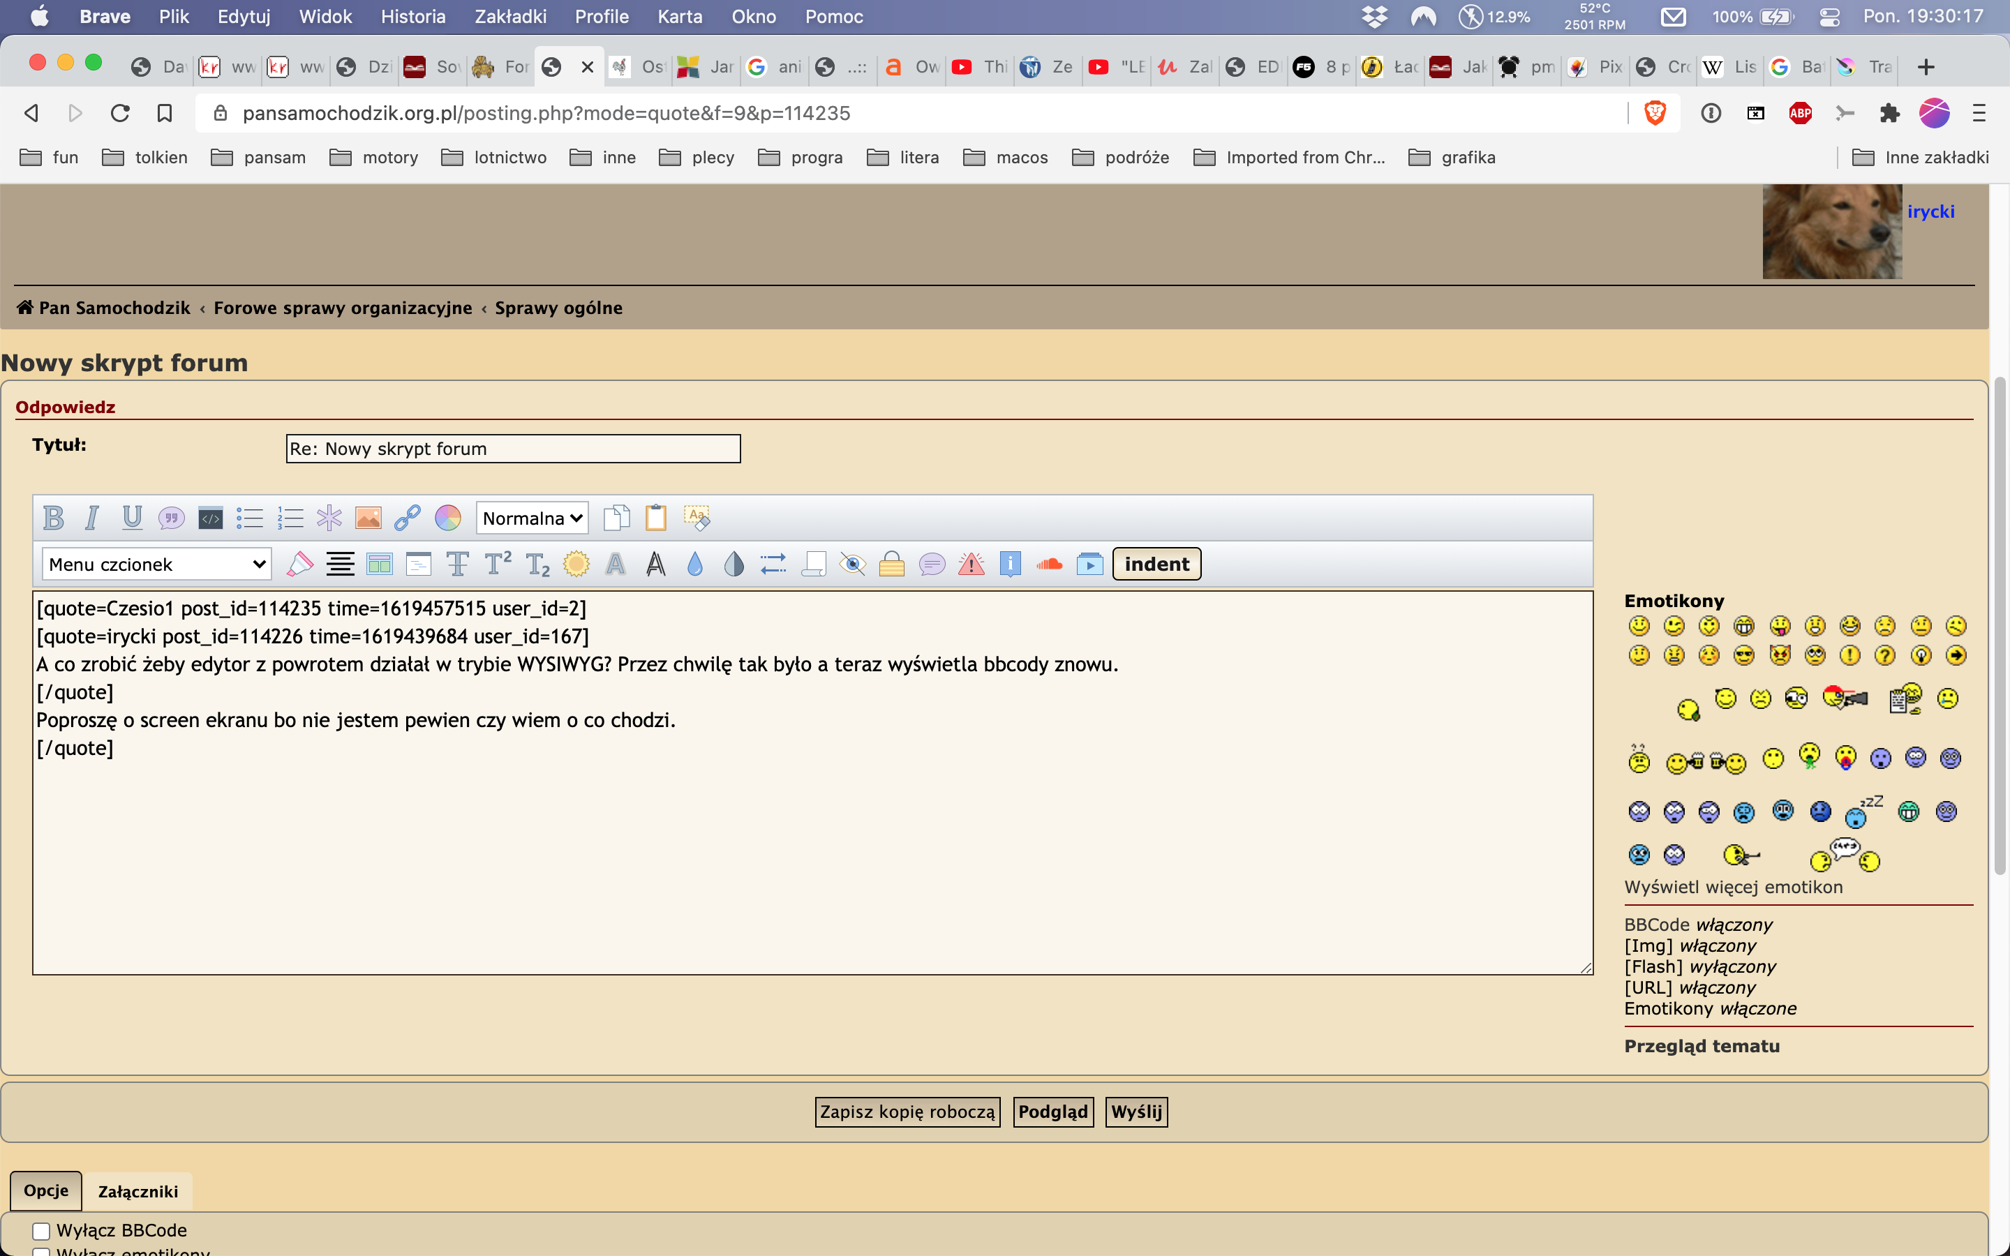Apply superscript with the T² icon
This screenshot has width=2010, height=1256.
(x=498, y=564)
